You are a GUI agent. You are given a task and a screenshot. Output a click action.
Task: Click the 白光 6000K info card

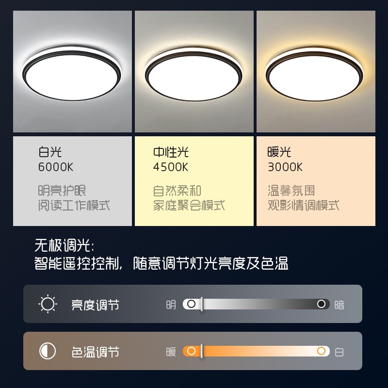(x=72, y=181)
